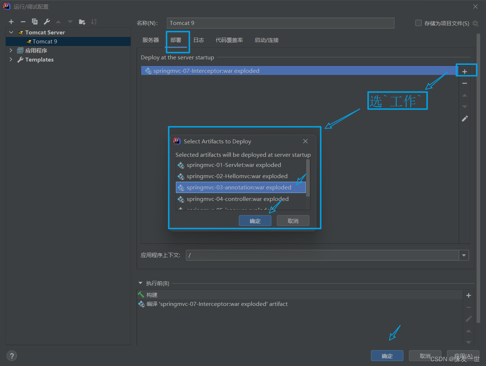Move deployed artifact up

click(x=465, y=95)
